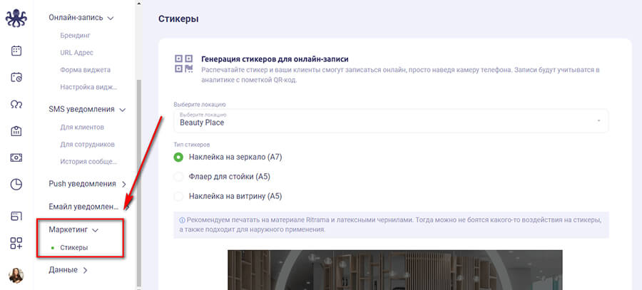Viewport: 642px width, 290px height.
Task: Open the analytics pie chart icon
Action: pyautogui.click(x=16, y=185)
